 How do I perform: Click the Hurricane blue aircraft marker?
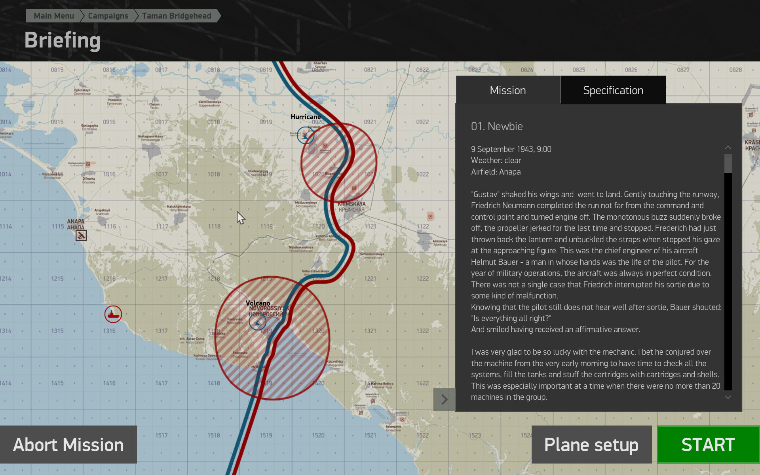306,135
